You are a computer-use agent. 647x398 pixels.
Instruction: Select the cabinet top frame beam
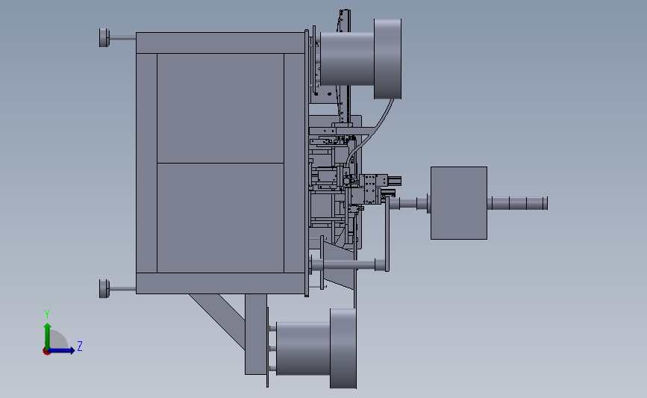[x=220, y=43]
